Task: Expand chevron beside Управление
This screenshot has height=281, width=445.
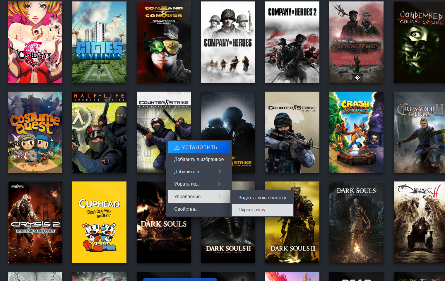Action: (220, 196)
